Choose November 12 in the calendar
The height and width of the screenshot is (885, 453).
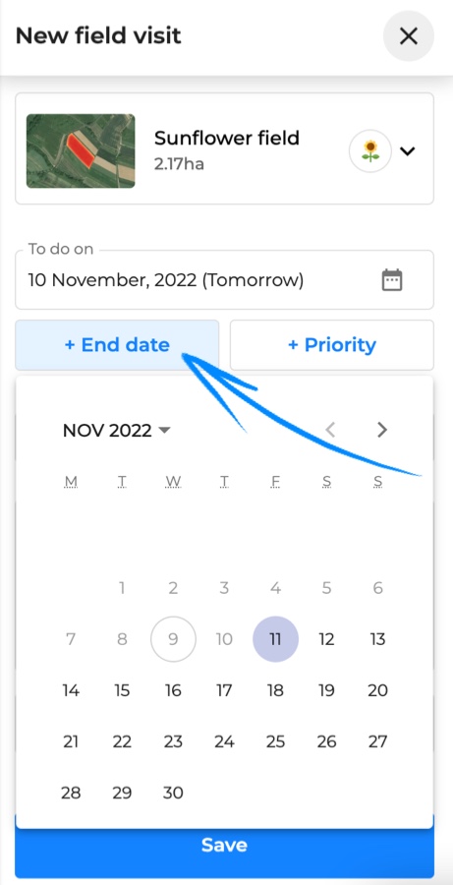point(326,639)
